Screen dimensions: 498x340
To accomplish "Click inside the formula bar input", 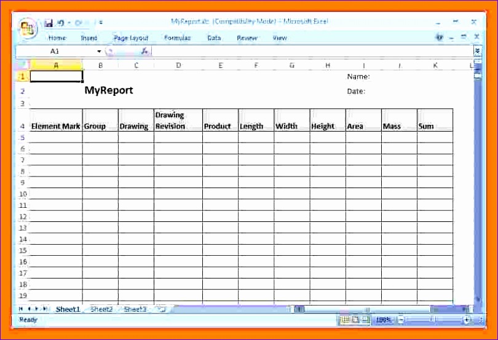I will [313, 51].
